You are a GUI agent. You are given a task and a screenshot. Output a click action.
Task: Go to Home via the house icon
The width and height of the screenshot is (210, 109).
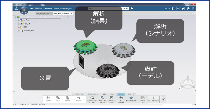(188, 8)
